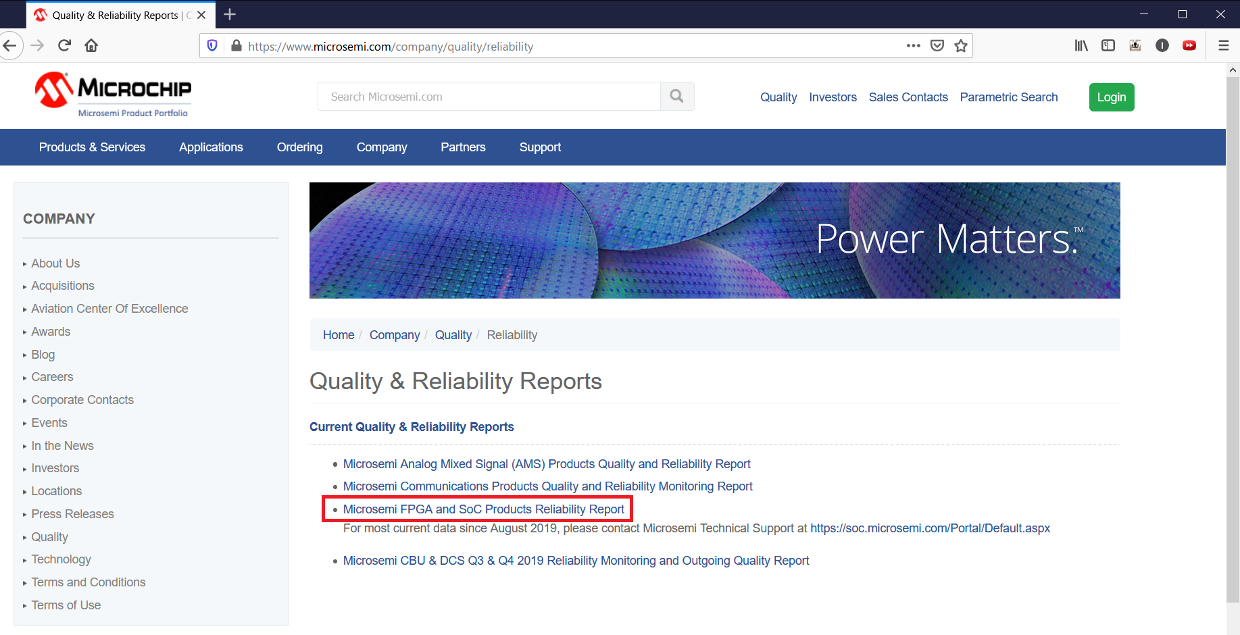Click the red YouTube extension icon

coord(1189,46)
